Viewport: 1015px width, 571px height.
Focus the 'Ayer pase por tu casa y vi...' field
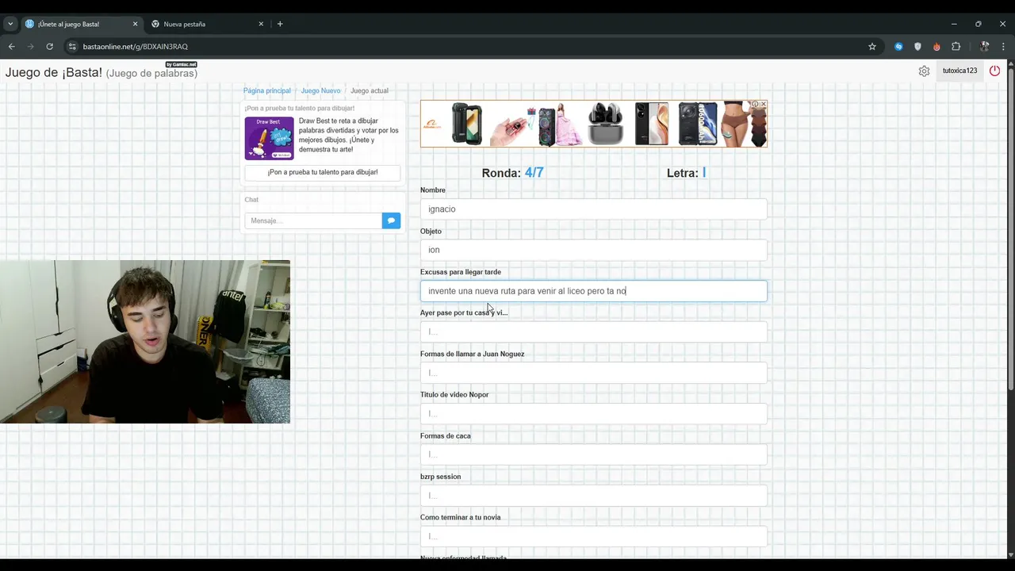coord(594,331)
